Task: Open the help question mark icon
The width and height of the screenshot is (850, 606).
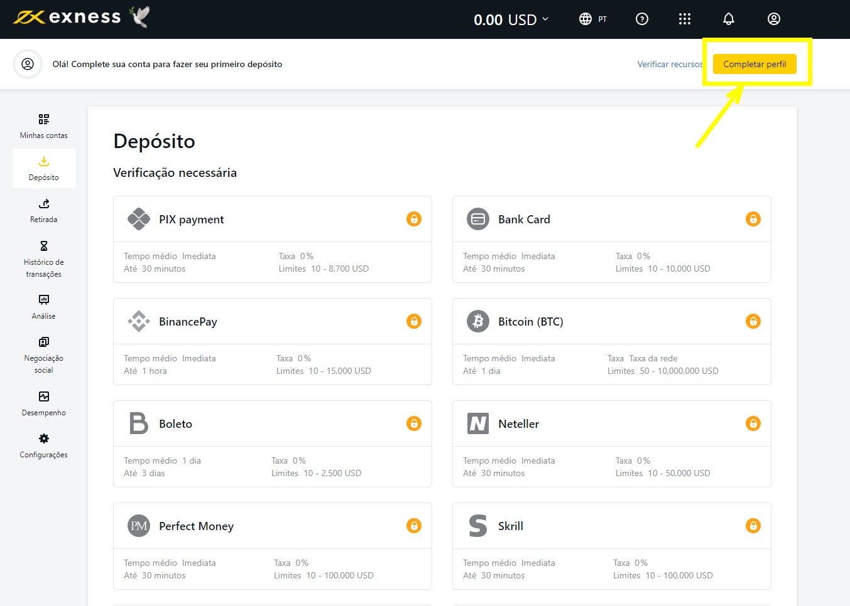Action: click(641, 19)
